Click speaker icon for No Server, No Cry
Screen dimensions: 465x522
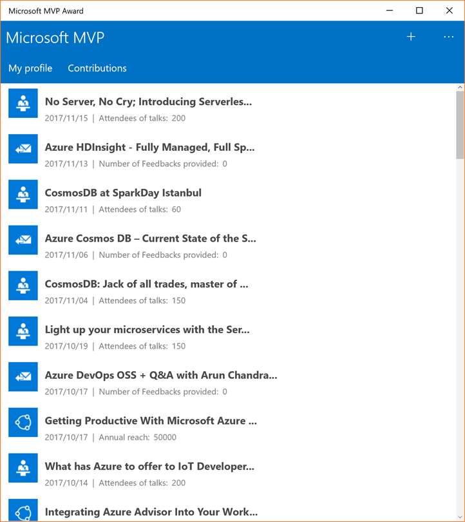point(23,103)
